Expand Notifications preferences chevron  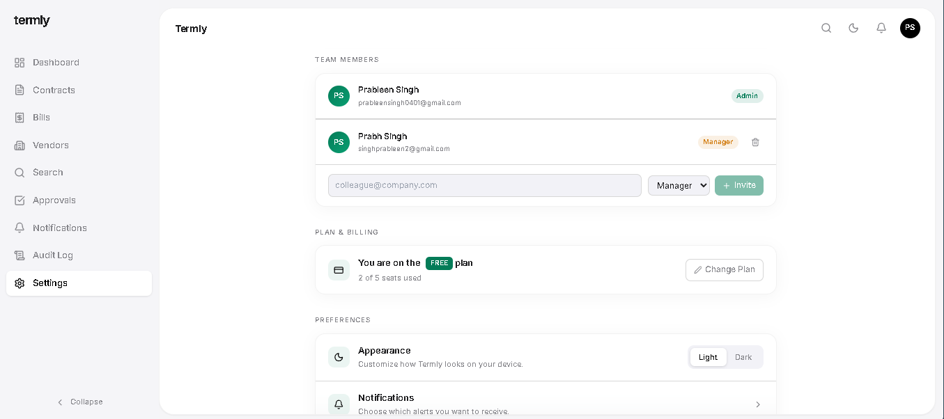click(758, 404)
